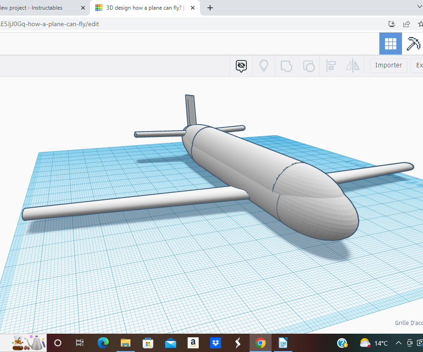This screenshot has width=423, height=352.
Task: Click the Importer button
Action: pyautogui.click(x=388, y=65)
